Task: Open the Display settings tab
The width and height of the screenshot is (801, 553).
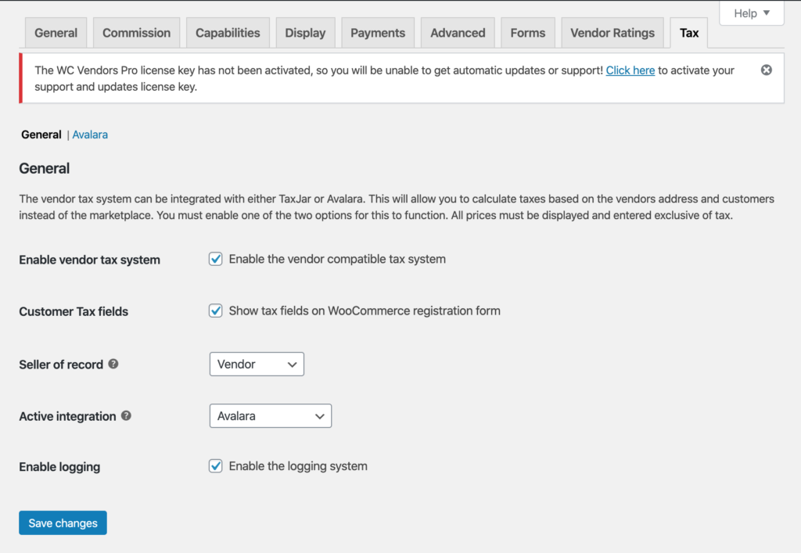Action: click(x=305, y=33)
